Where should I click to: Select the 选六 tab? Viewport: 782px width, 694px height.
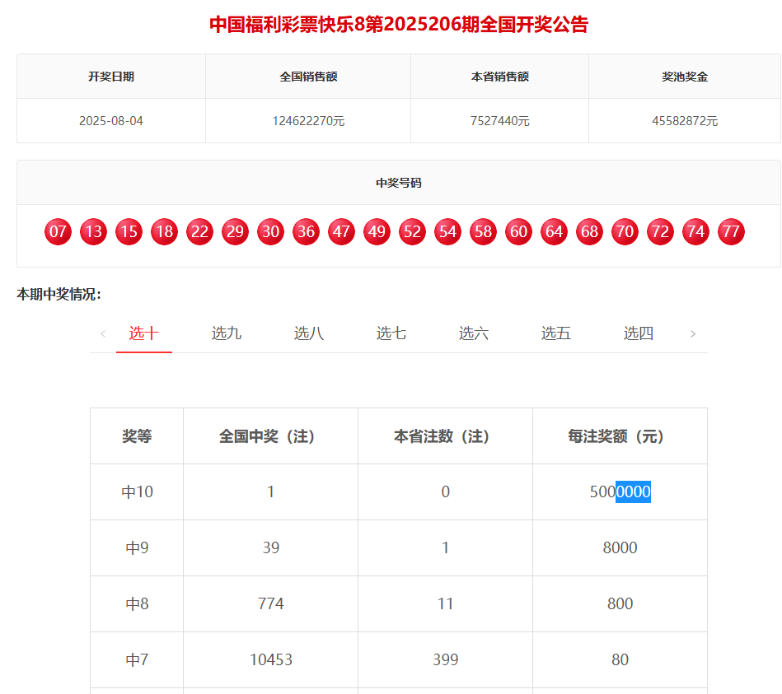[473, 333]
